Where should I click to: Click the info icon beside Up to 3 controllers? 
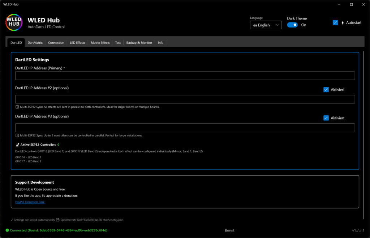(17, 135)
